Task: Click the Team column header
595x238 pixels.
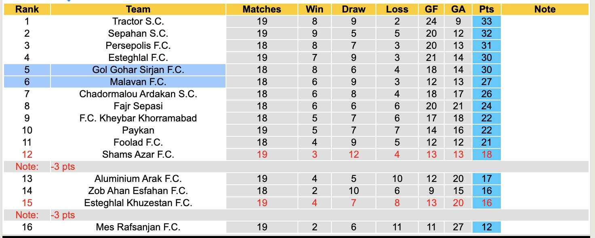Action: (138, 9)
